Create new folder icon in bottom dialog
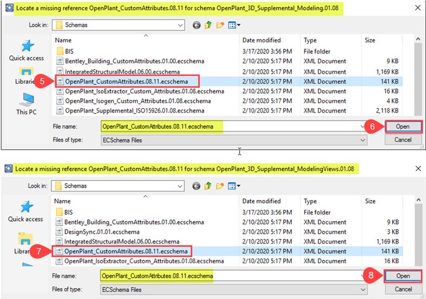This screenshot has width=426, height=299. tap(220, 186)
